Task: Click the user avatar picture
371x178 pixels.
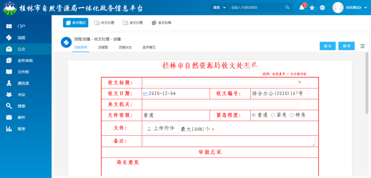Action: tap(338, 8)
